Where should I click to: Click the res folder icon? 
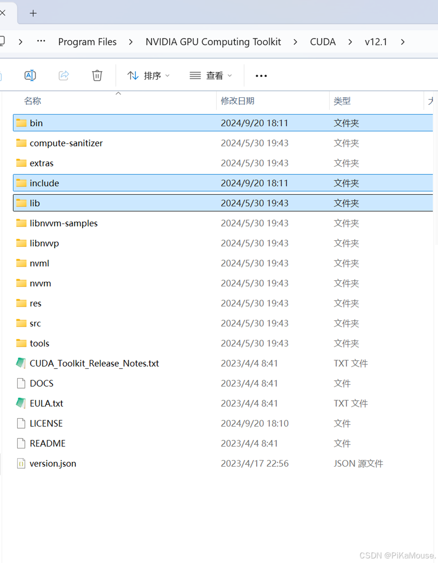21,303
